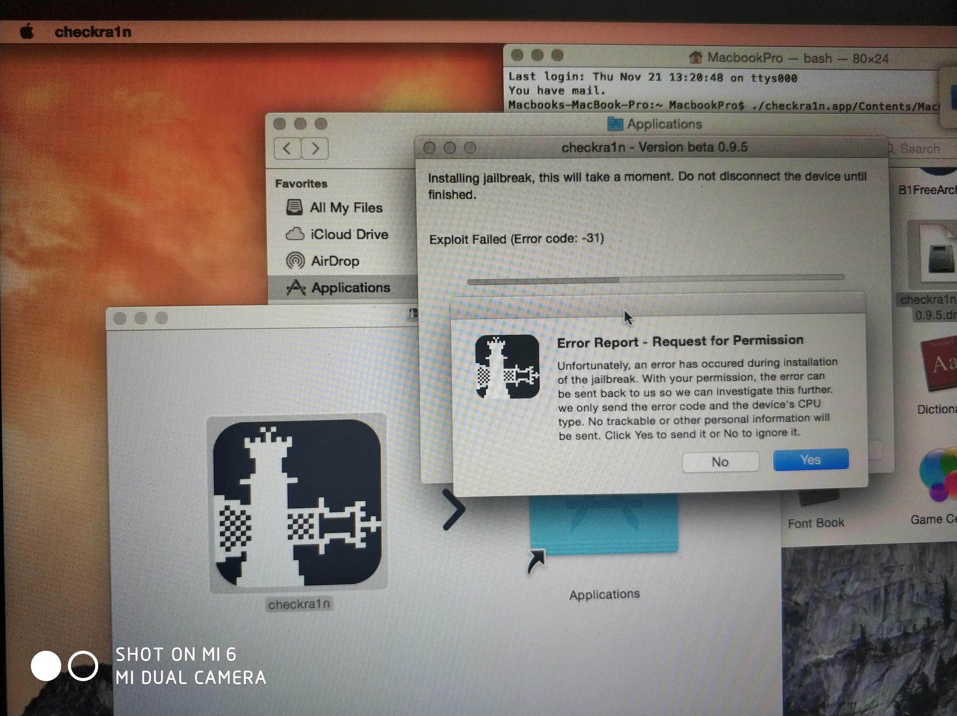Viewport: 957px width, 716px height.
Task: Click the Finder forward arrow button
Action: 315,148
